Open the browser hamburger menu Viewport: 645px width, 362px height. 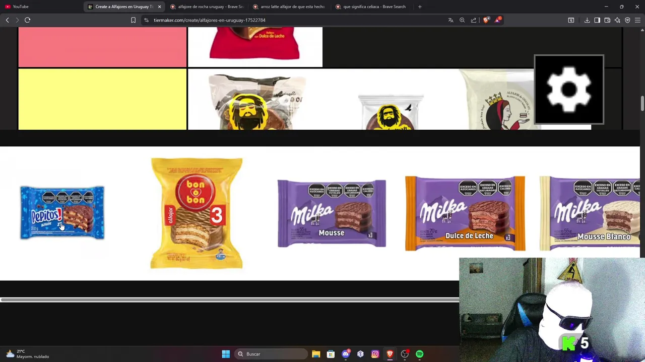click(x=637, y=20)
